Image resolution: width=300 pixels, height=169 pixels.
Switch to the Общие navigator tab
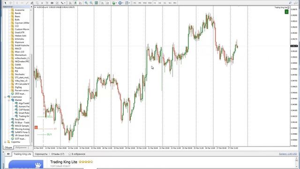pyautogui.click(x=8, y=147)
